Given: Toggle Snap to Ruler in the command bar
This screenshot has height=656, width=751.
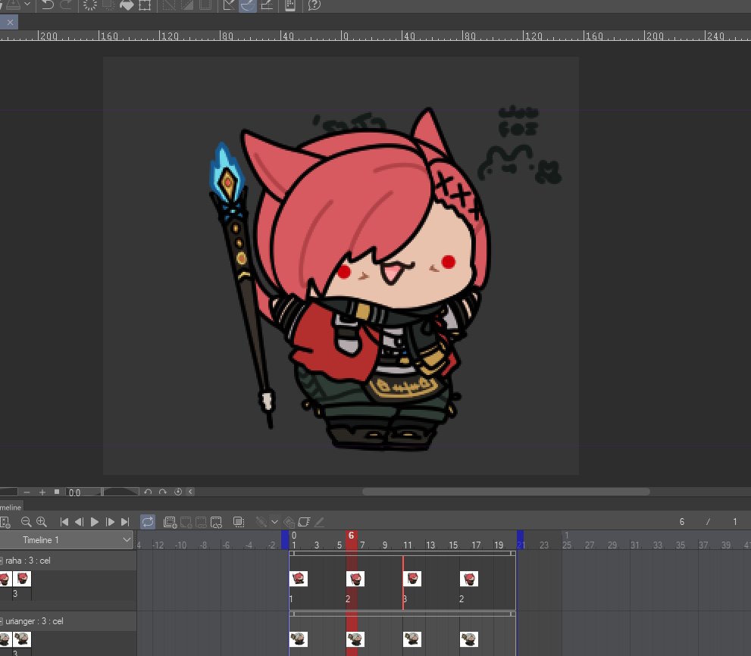Looking at the screenshot, I should [x=229, y=5].
